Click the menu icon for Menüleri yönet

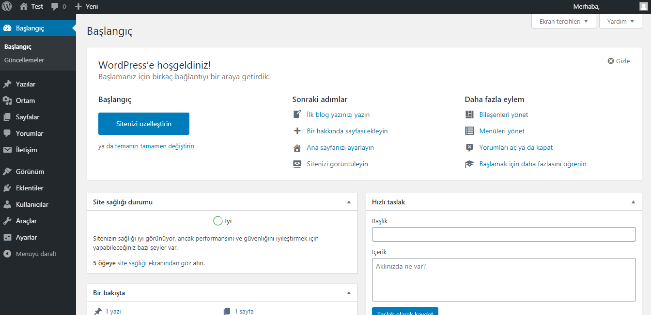coord(469,131)
